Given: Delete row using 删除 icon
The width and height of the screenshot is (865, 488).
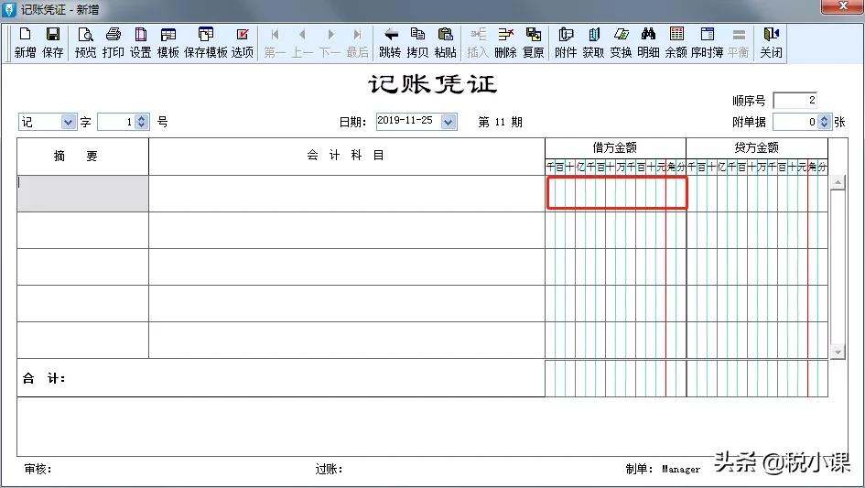Looking at the screenshot, I should pos(505,42).
